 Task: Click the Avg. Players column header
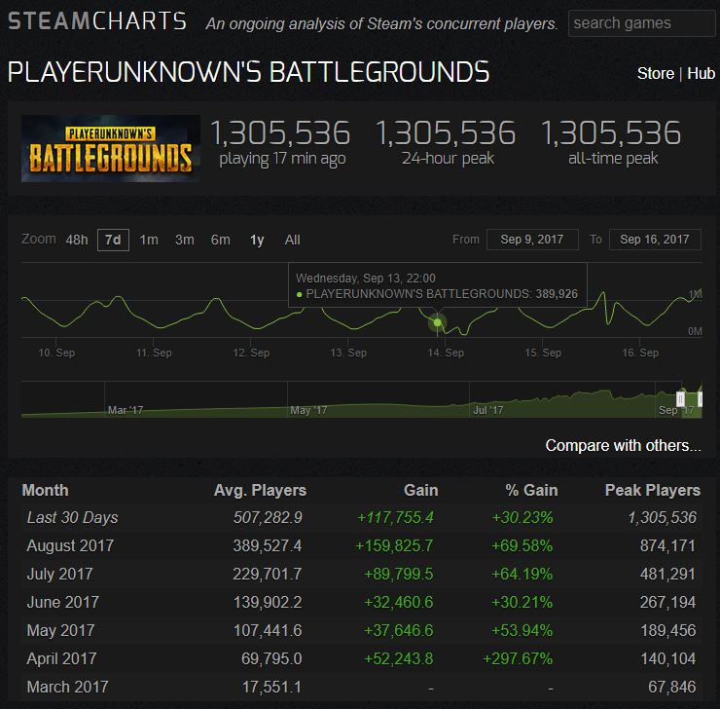[x=260, y=490]
